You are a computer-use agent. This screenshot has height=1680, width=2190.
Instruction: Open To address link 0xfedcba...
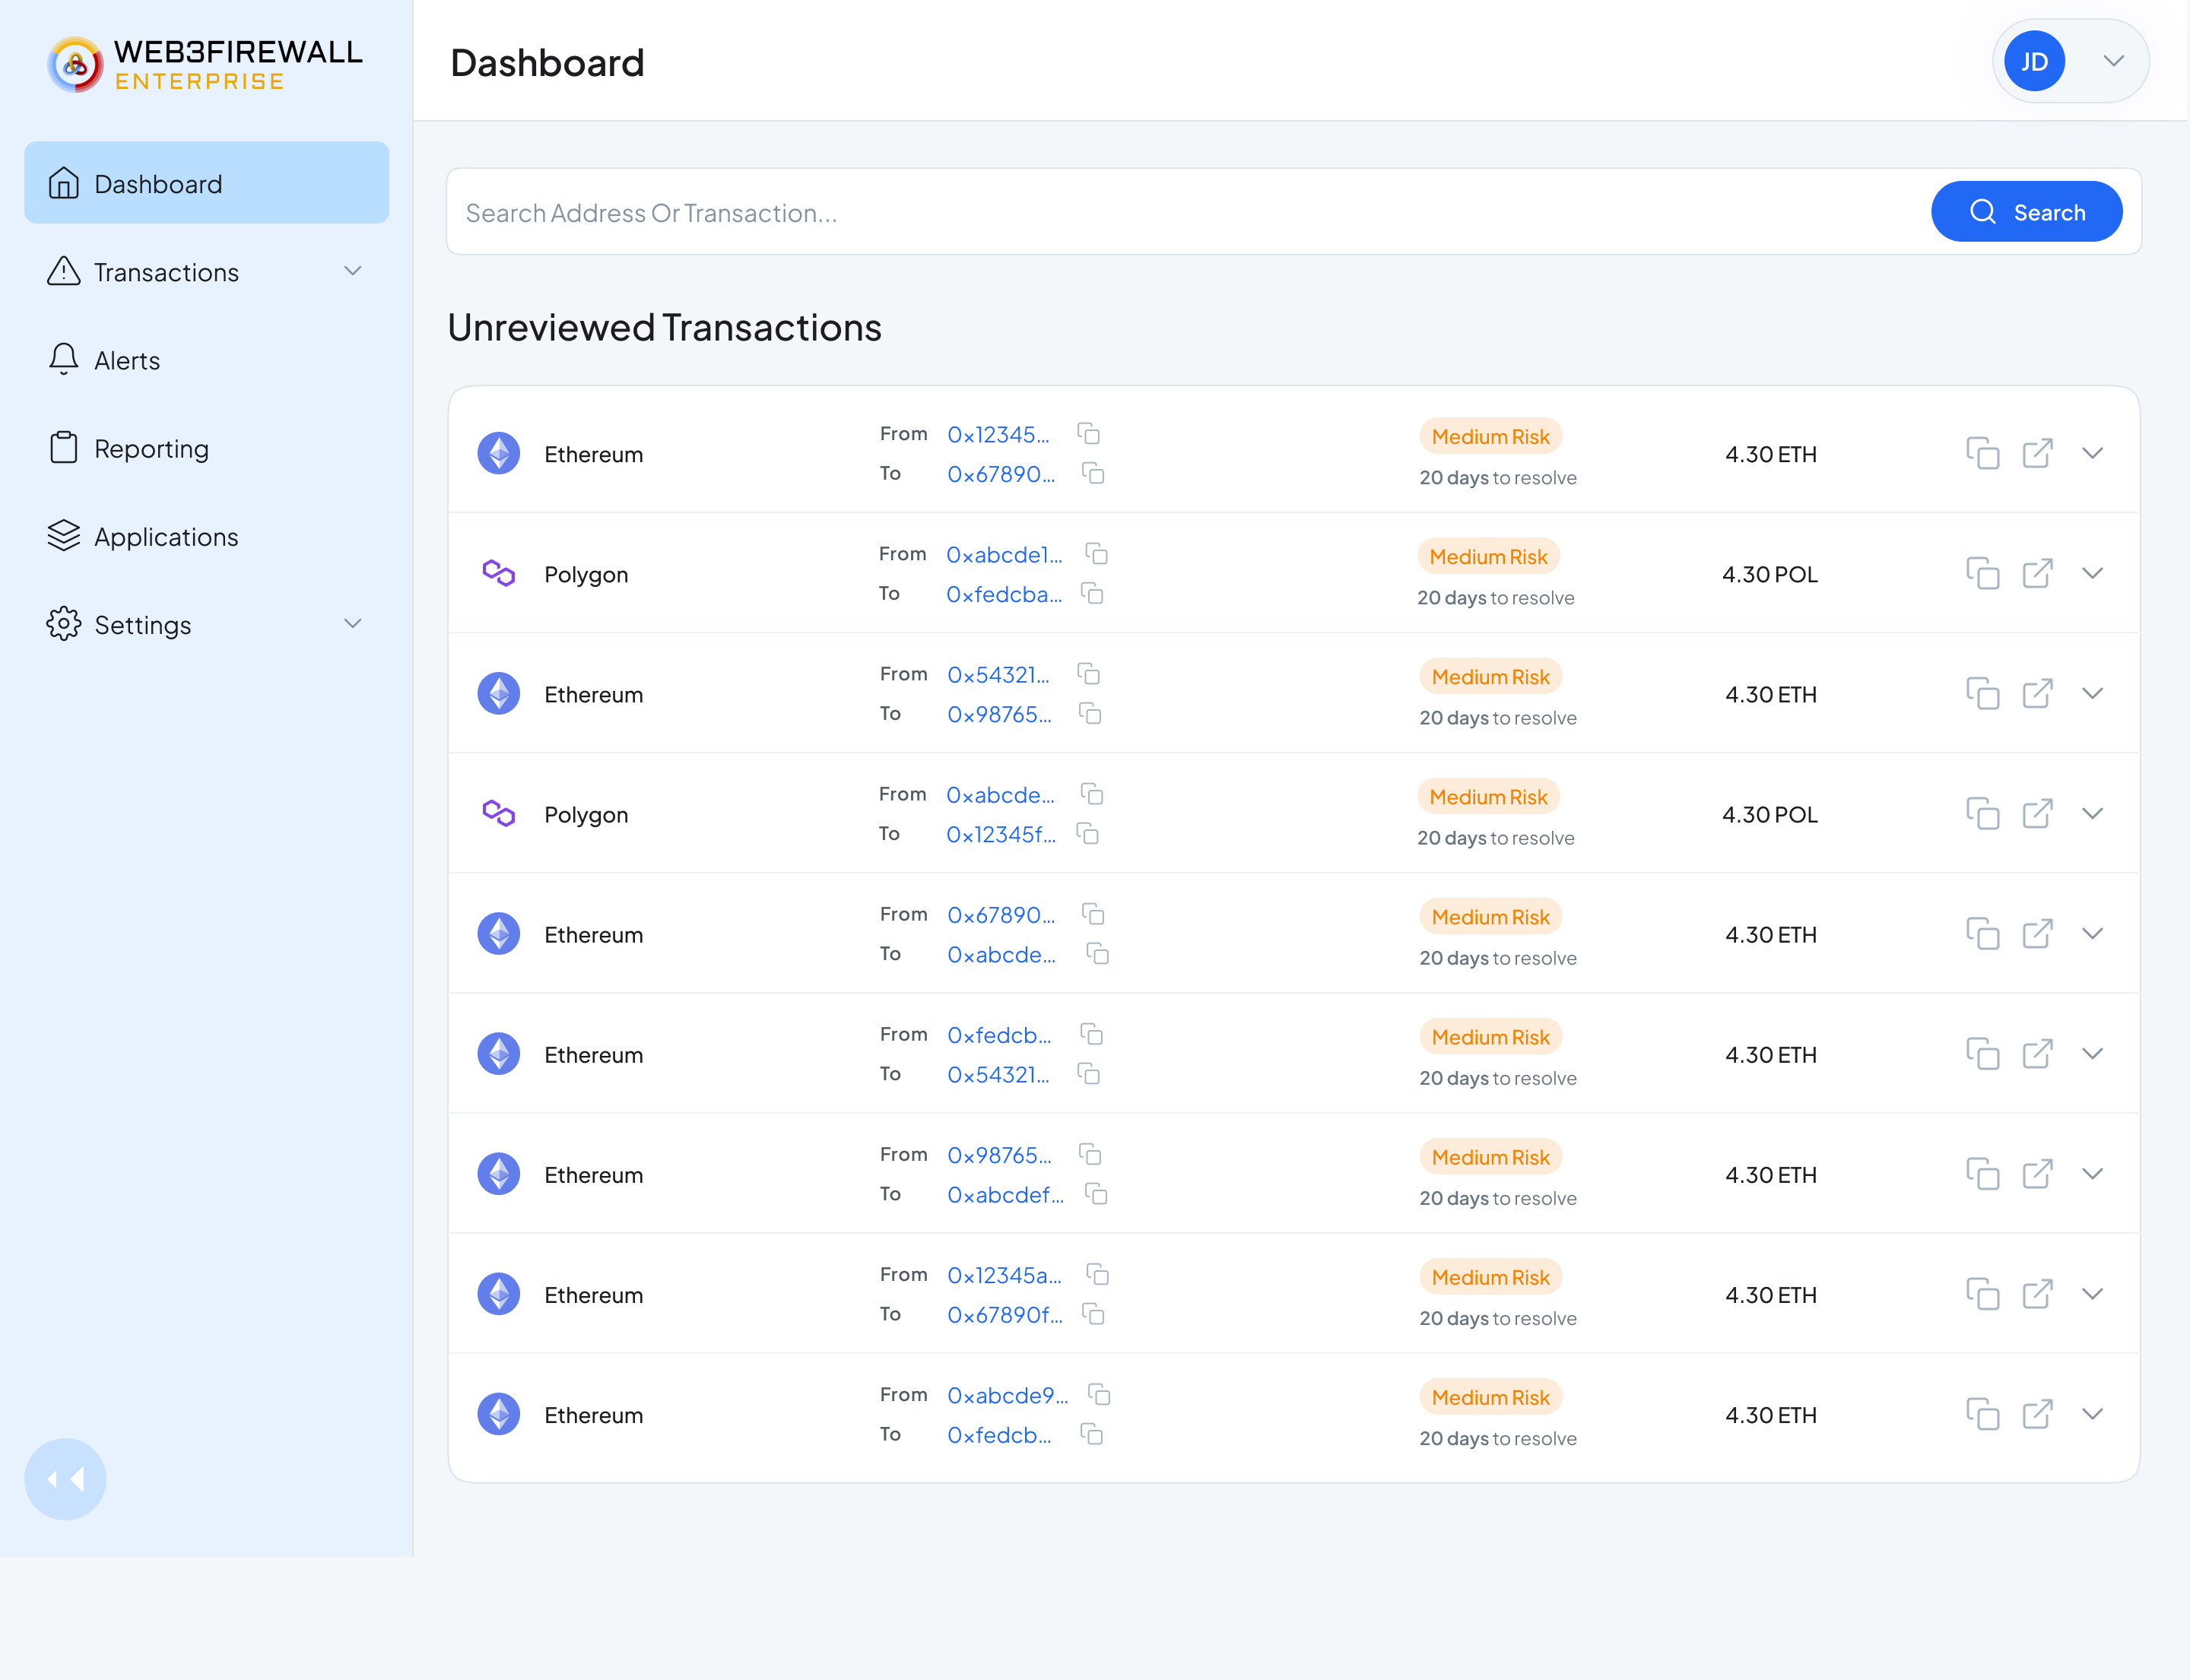pos(1004,594)
